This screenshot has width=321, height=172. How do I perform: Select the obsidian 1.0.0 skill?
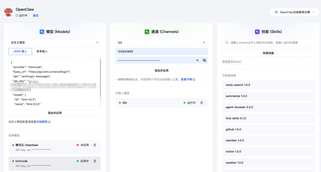[268, 140]
